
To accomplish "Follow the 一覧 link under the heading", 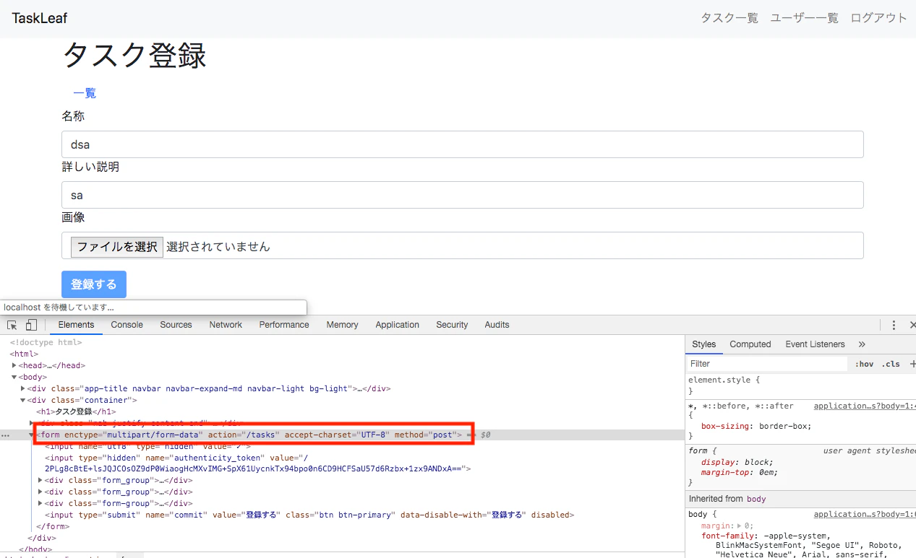I will coord(85,92).
